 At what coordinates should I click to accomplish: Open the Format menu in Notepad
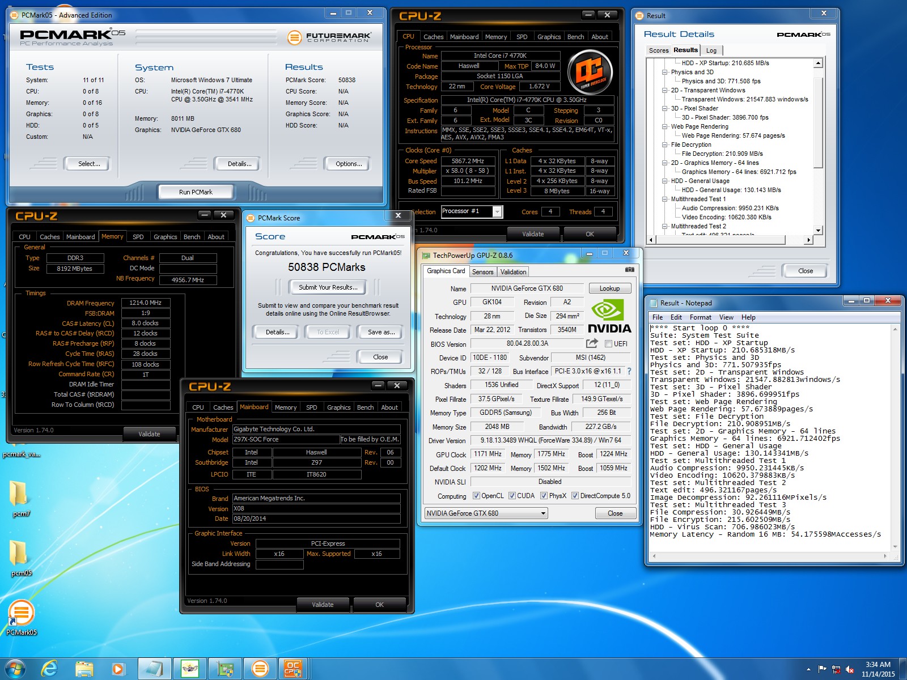[700, 317]
